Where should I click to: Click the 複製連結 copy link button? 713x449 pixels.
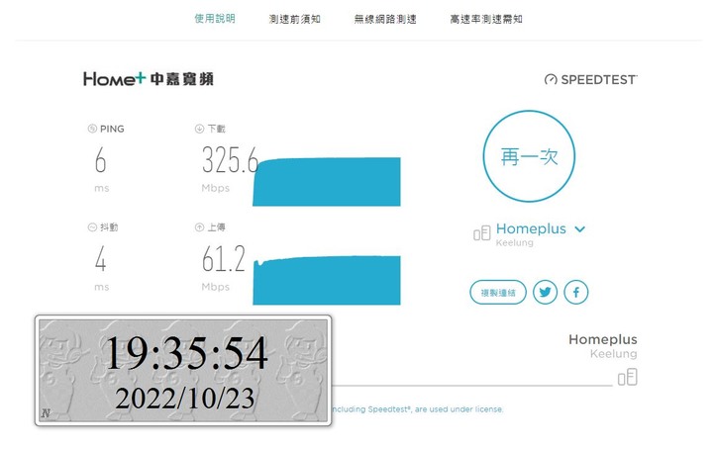point(498,293)
